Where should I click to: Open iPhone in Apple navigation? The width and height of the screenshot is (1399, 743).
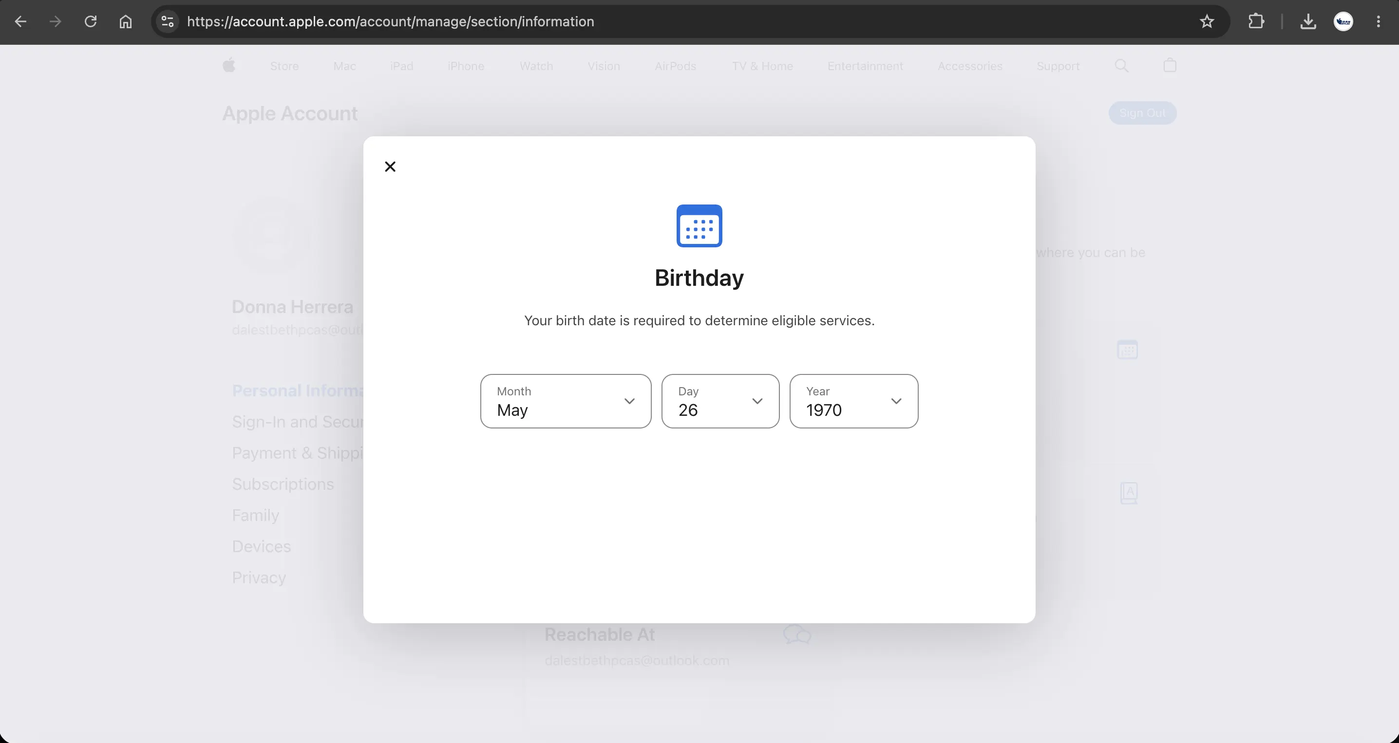point(466,66)
